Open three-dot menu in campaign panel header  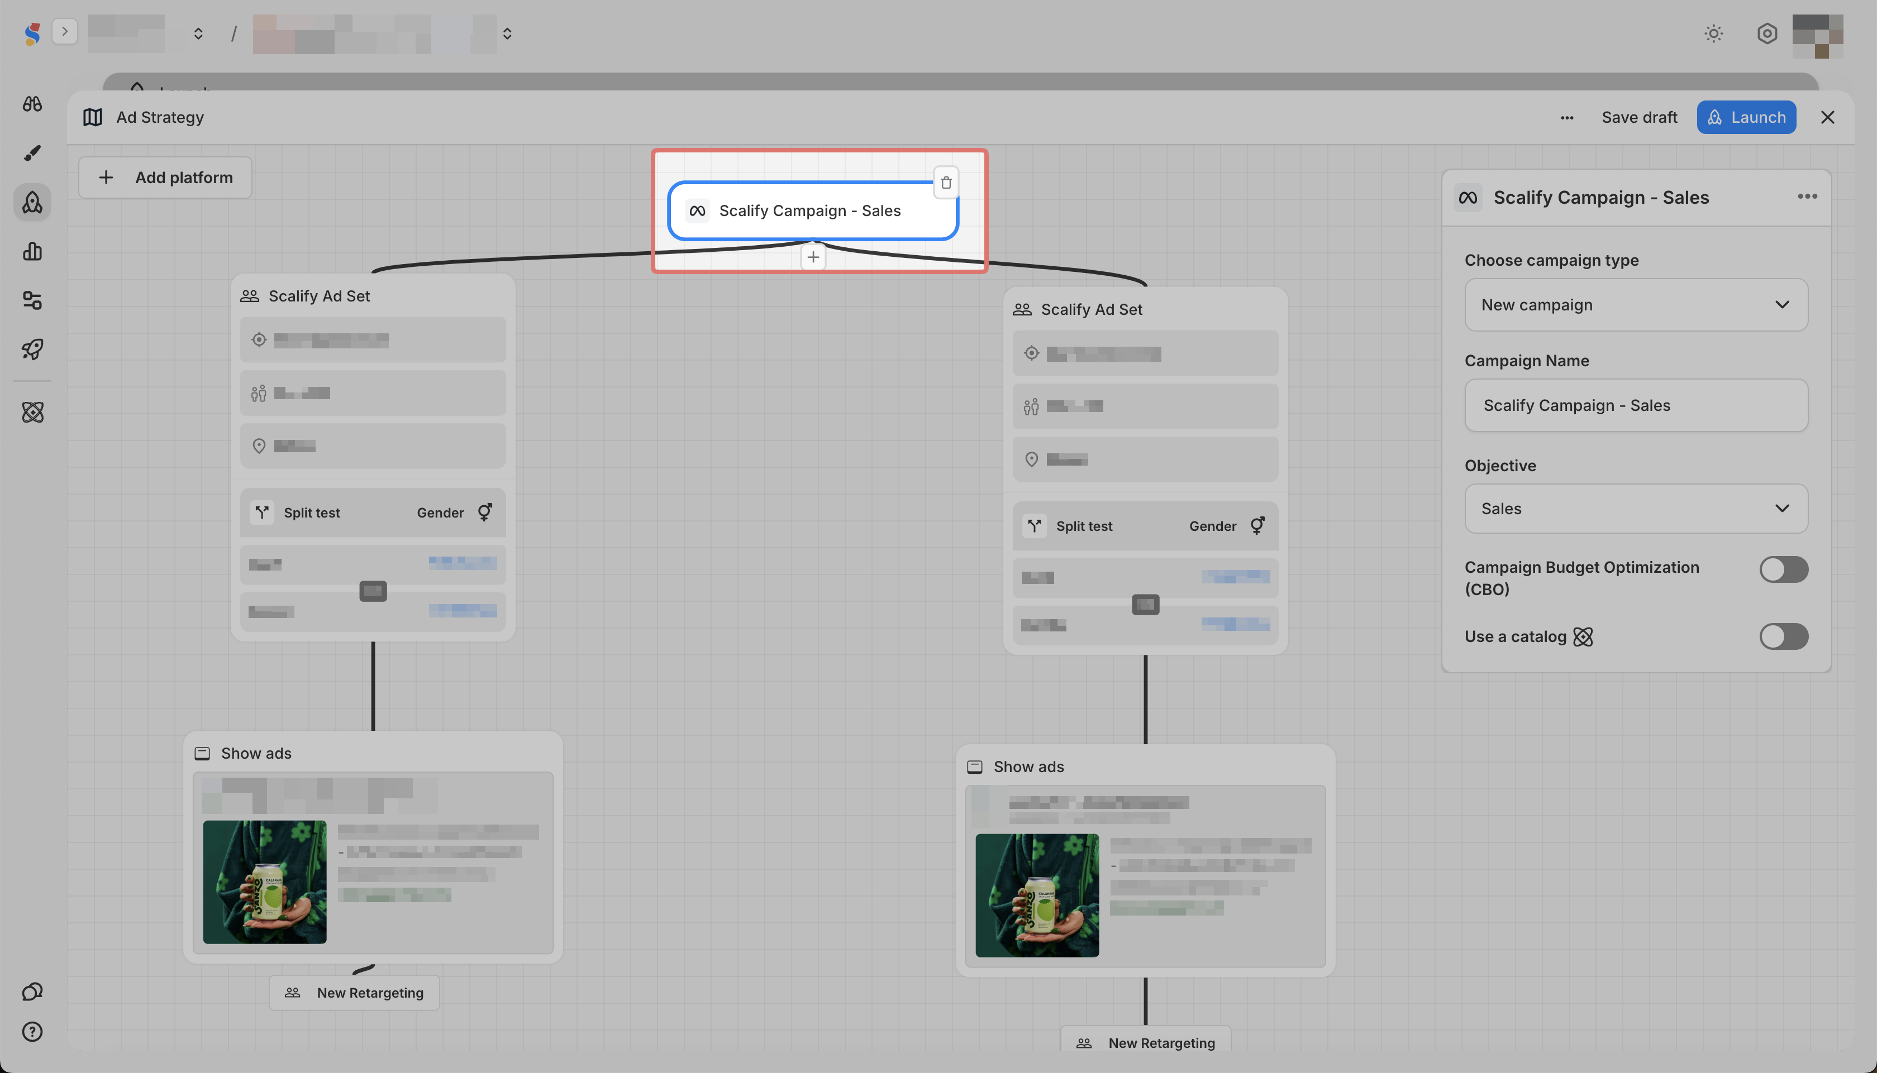(x=1806, y=196)
